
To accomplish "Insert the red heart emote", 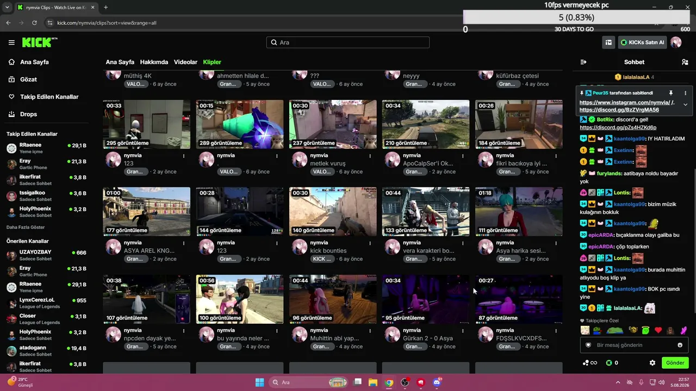I will click(x=658, y=330).
